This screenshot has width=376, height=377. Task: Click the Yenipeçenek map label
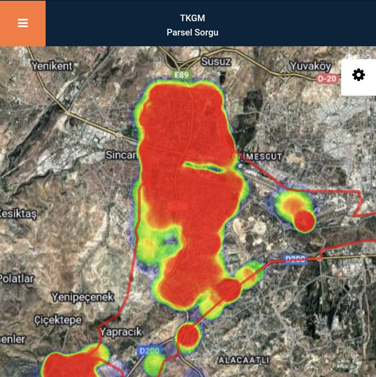coord(83,297)
